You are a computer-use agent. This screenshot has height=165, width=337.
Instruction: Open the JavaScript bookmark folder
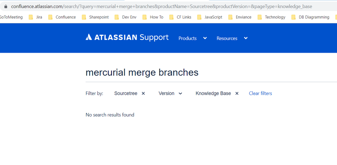click(x=210, y=17)
